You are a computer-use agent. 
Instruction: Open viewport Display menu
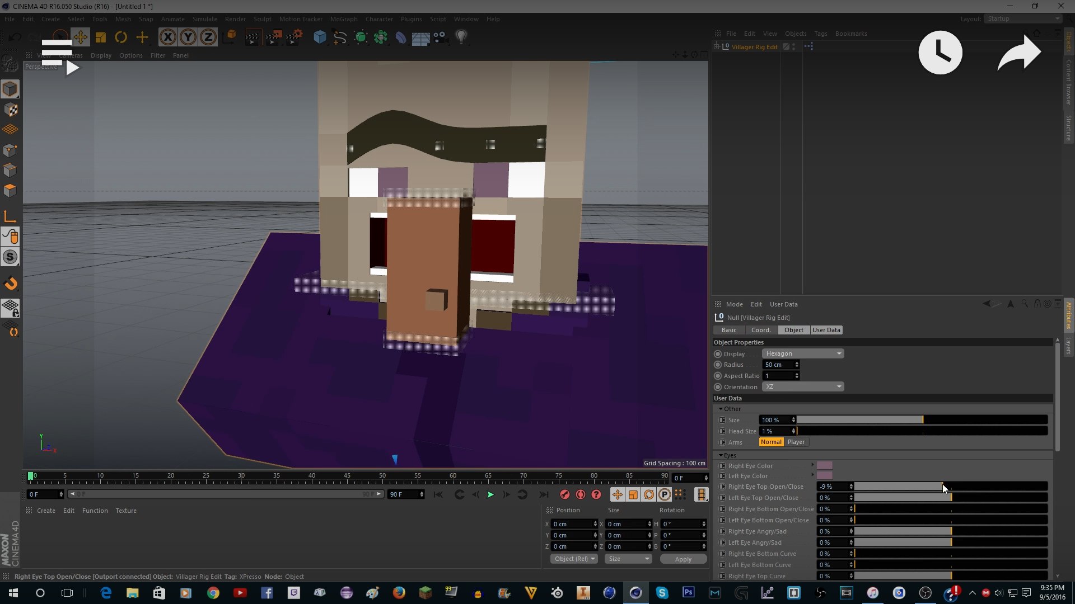[101, 55]
